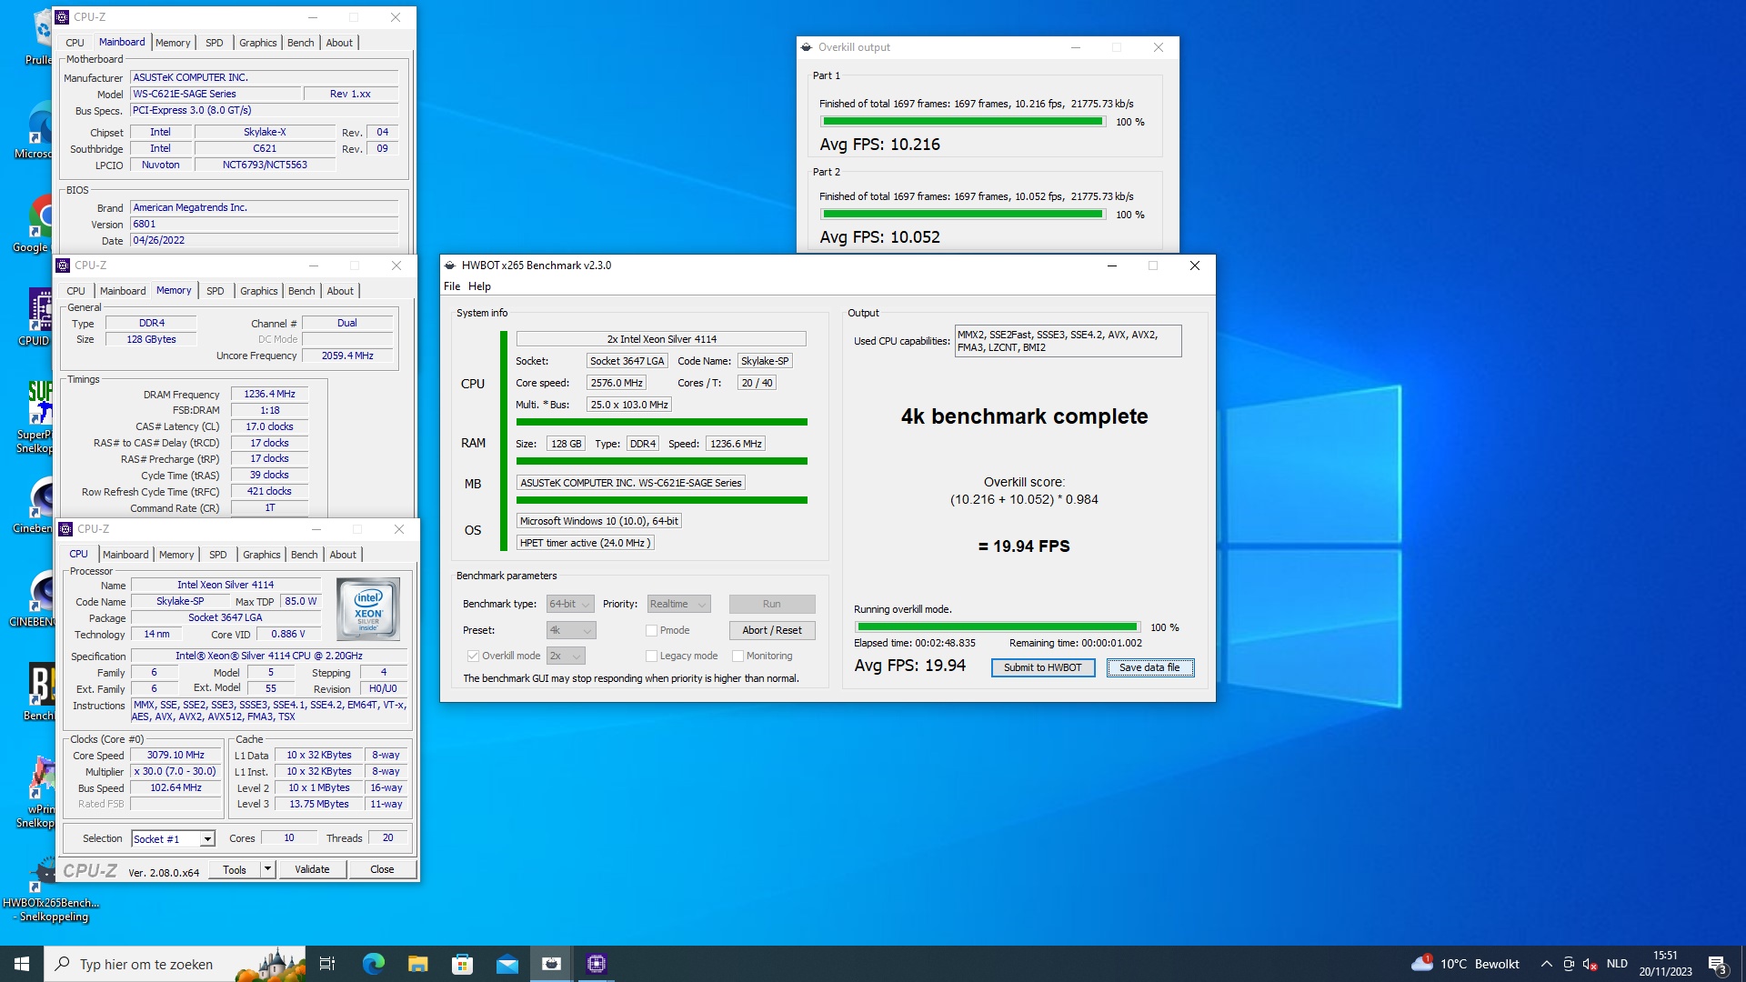The width and height of the screenshot is (1746, 982).
Task: Open File Explorer from the taskbar
Action: [x=417, y=964]
